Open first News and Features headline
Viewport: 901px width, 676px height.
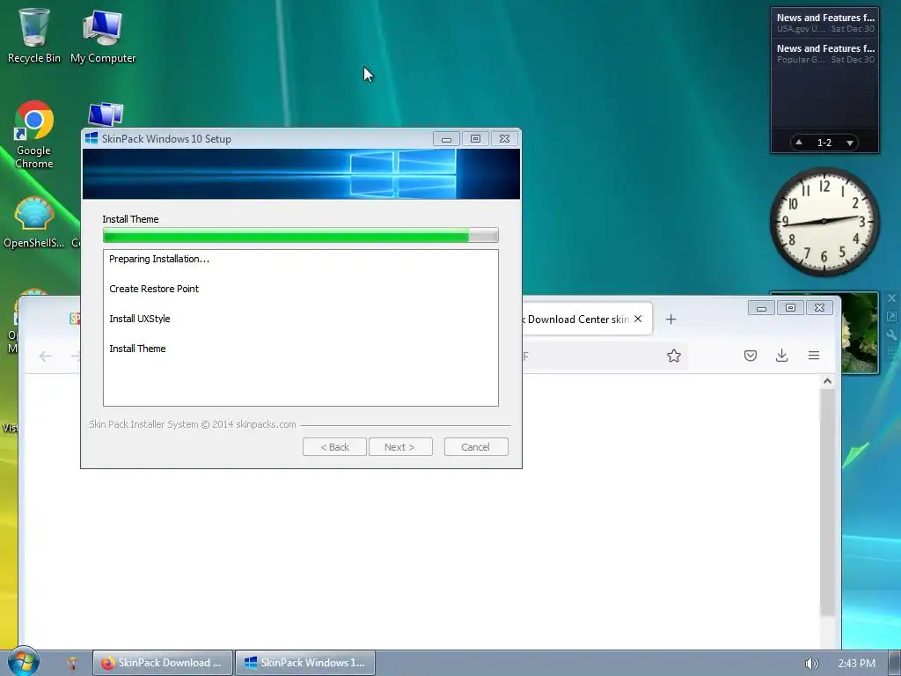coord(824,23)
